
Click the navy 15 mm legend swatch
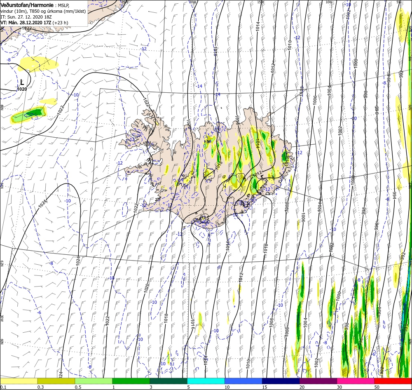(281, 381)
